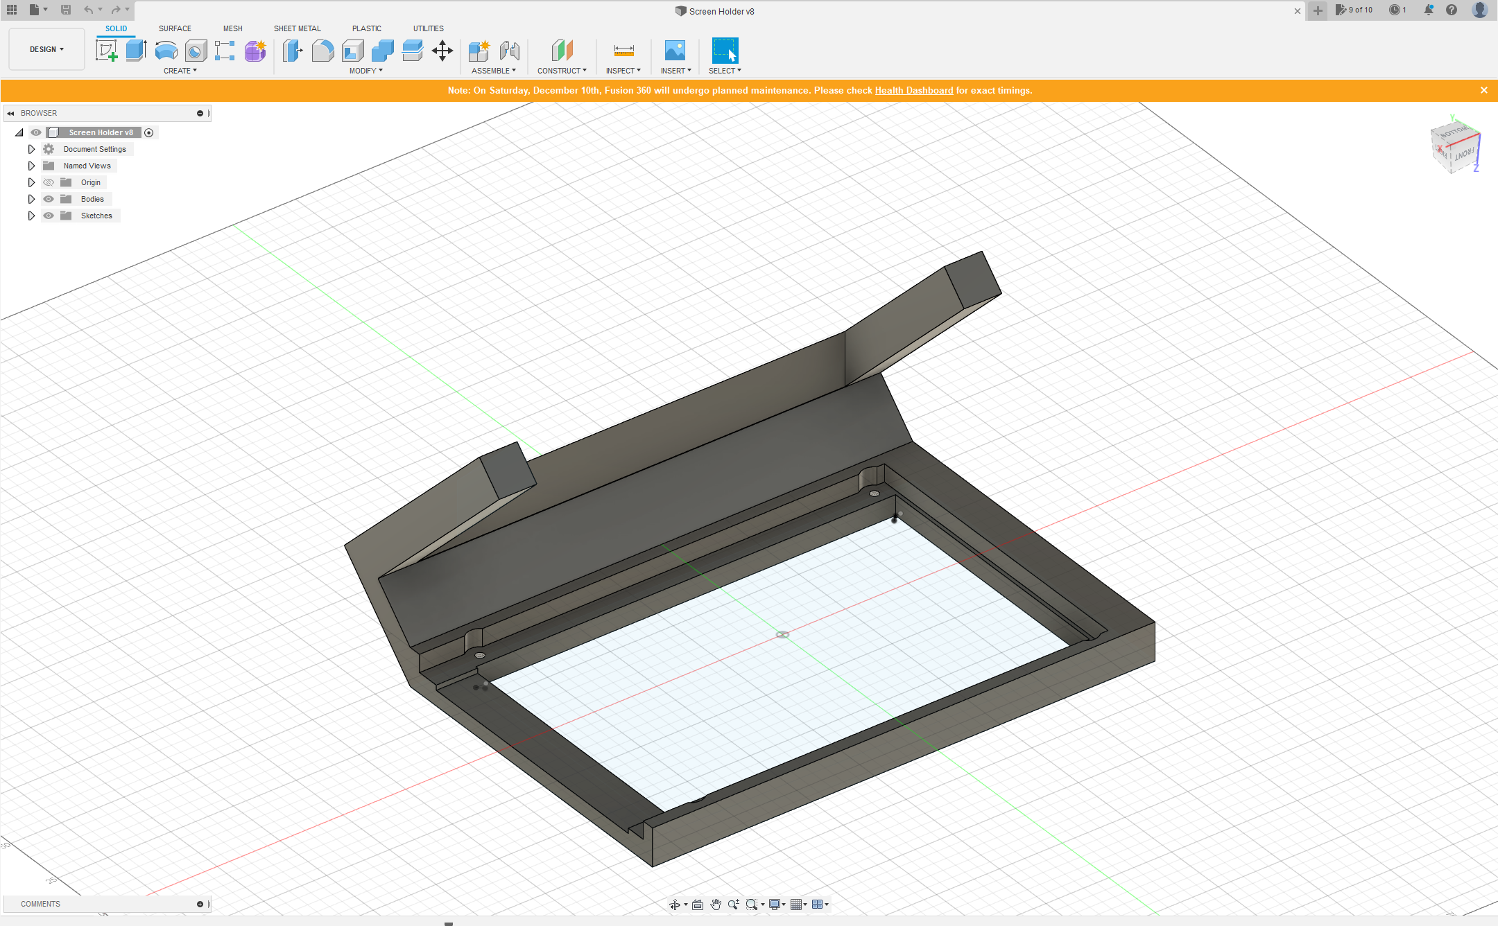Click the Insert image icon

click(x=675, y=51)
